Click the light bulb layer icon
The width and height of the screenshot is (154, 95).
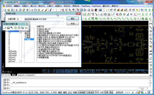click(107, 10)
